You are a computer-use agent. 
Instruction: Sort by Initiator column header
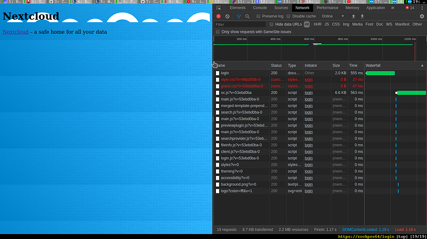point(311,65)
